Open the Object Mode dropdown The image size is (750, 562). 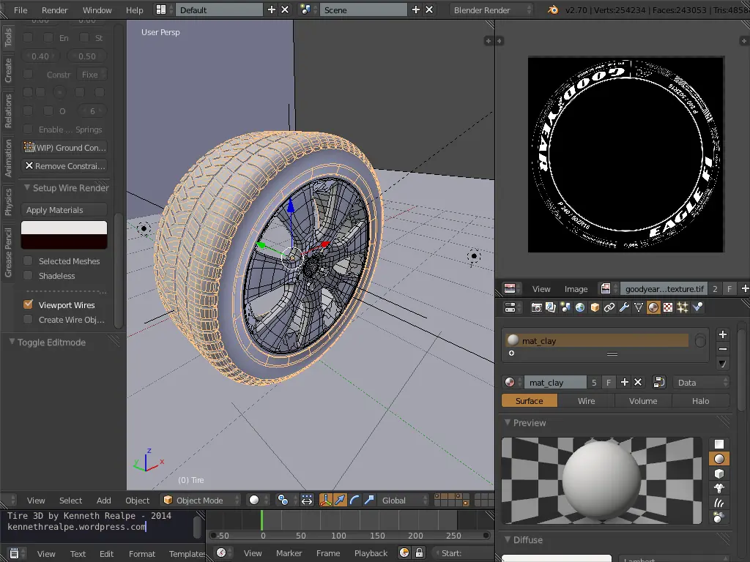tap(201, 501)
